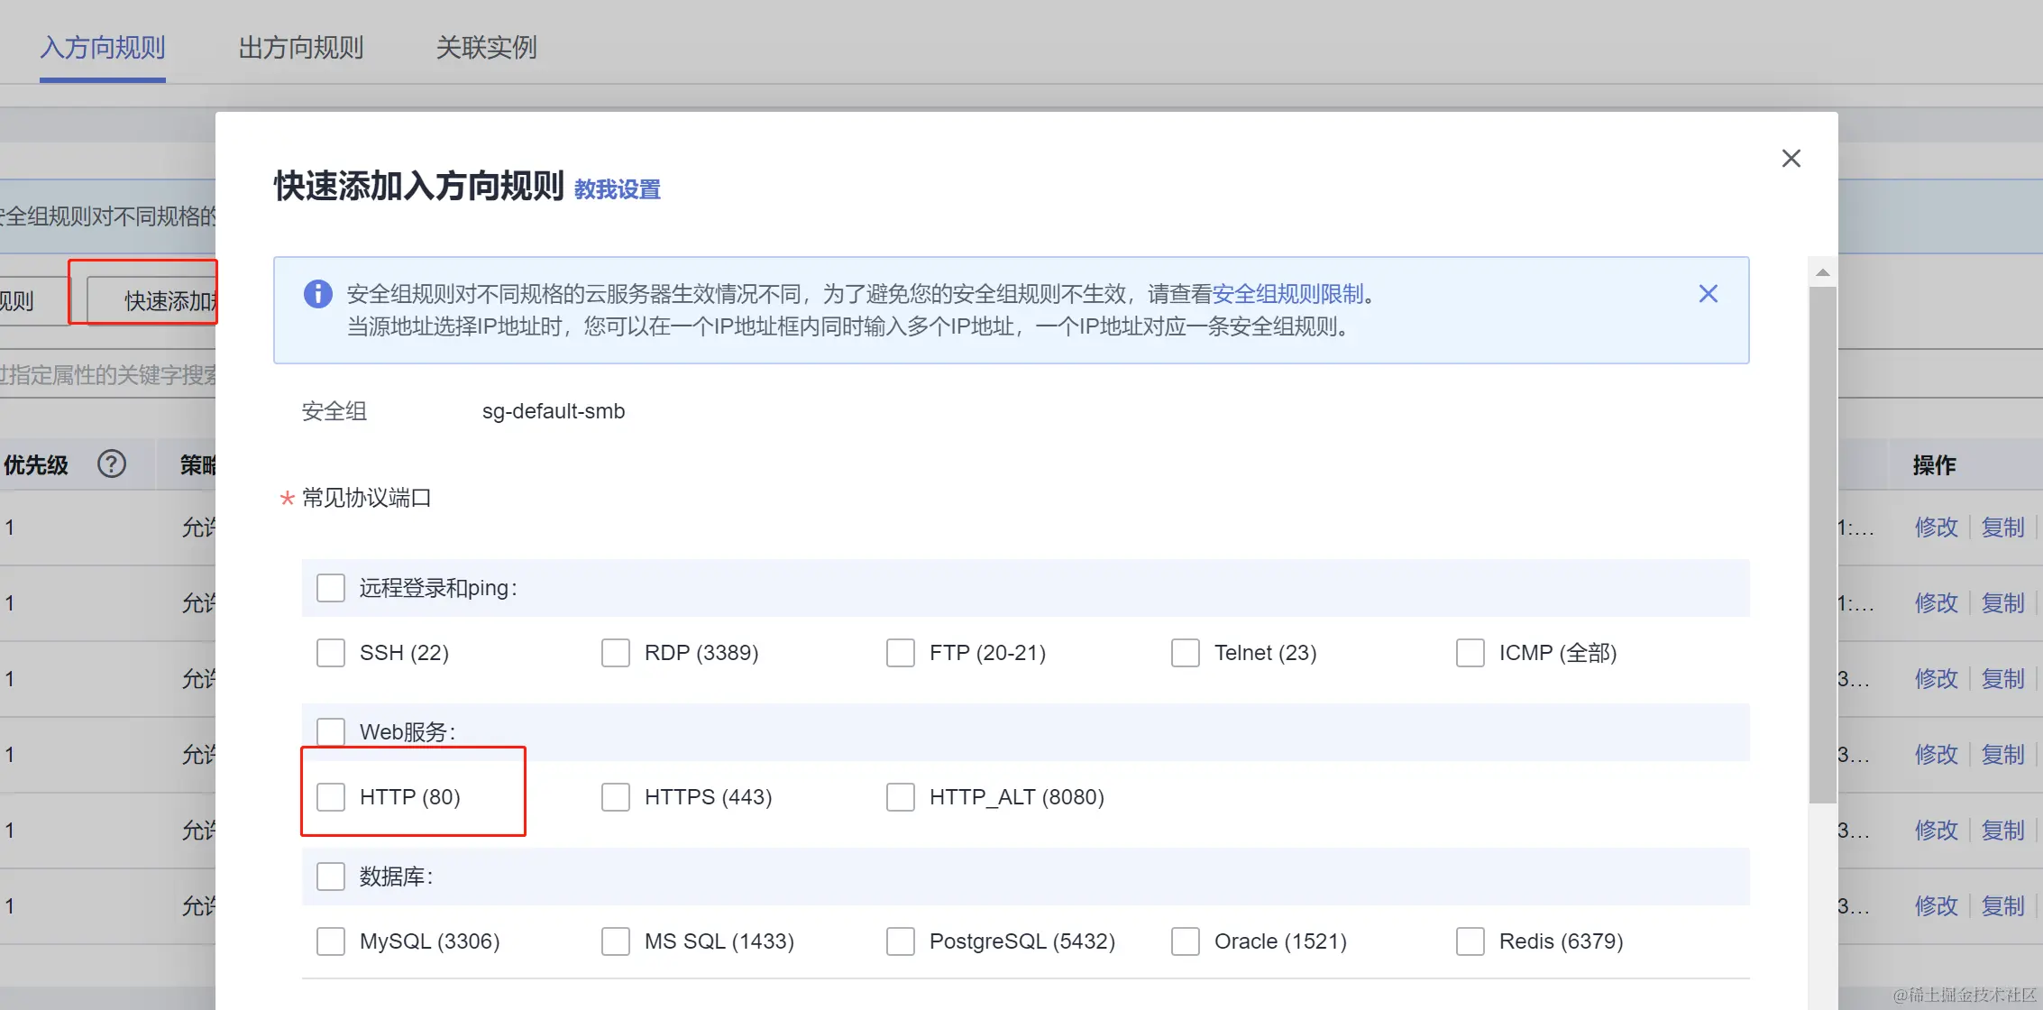Image resolution: width=2043 pixels, height=1010 pixels.
Task: Check the HTTP (80) checkbox
Action: [x=330, y=796]
